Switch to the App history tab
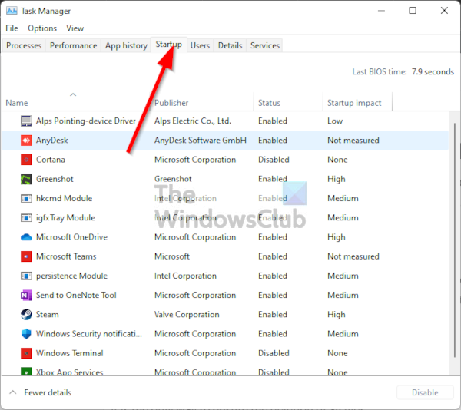This screenshot has width=461, height=410. (x=126, y=45)
